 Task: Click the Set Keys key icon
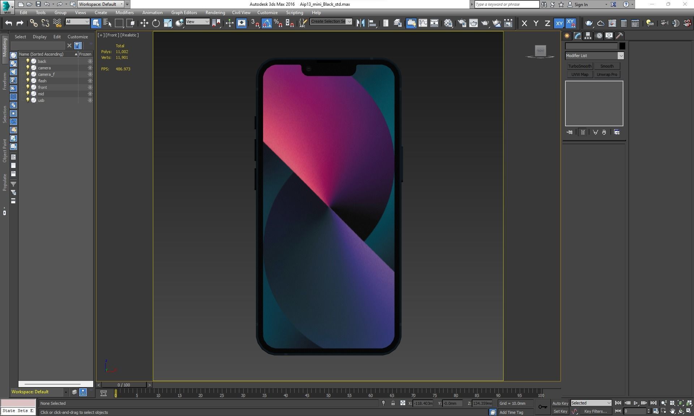pos(543,407)
